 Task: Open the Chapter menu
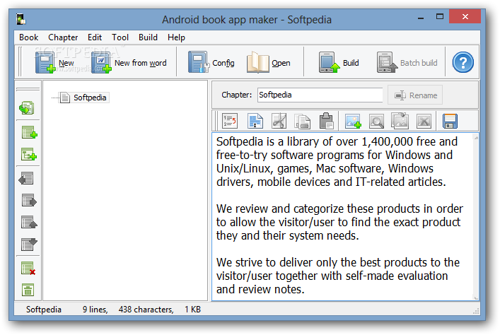[x=63, y=37]
